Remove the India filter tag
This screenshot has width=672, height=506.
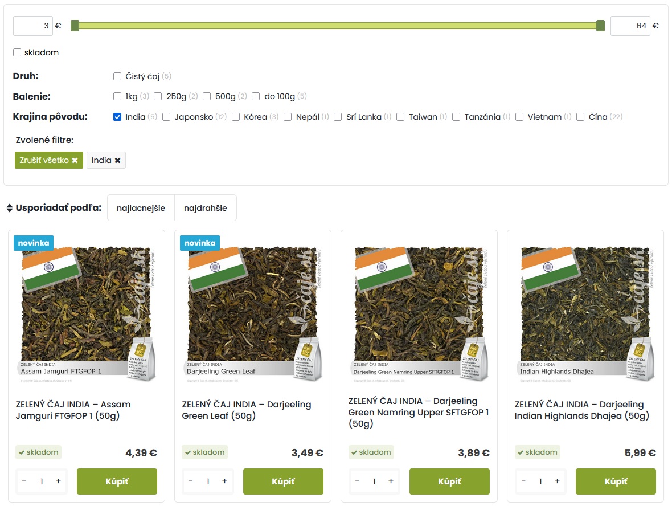117,161
